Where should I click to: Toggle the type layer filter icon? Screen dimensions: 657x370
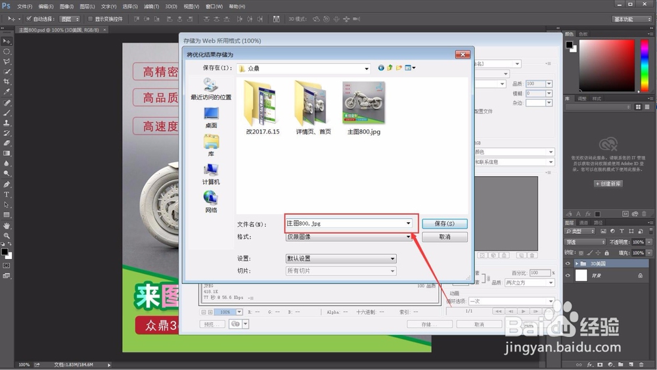pos(622,231)
